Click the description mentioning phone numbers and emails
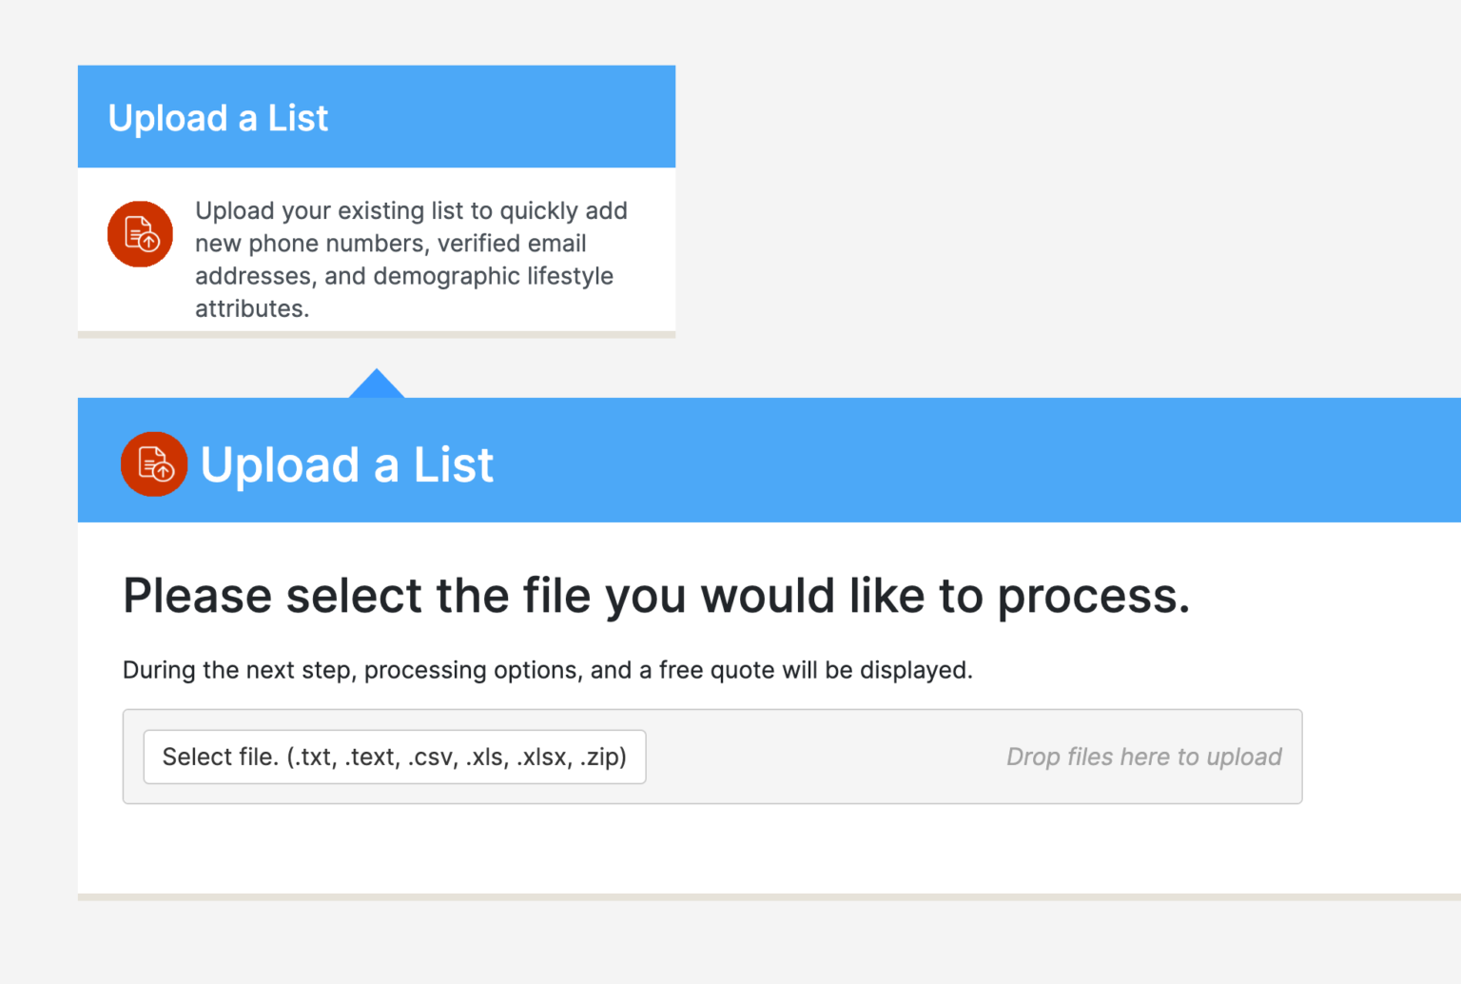Viewport: 1461px width, 984px height. [411, 259]
